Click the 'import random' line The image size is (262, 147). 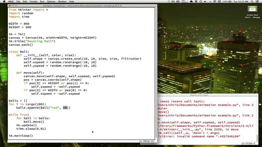pyautogui.click(x=21, y=13)
